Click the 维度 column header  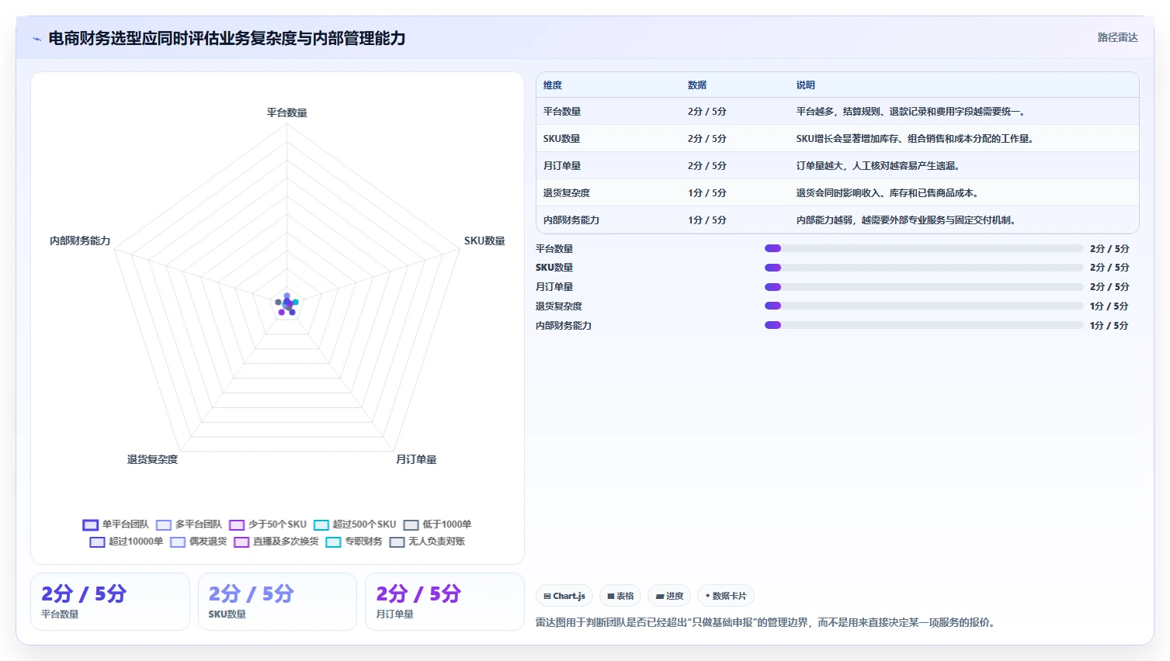point(553,85)
